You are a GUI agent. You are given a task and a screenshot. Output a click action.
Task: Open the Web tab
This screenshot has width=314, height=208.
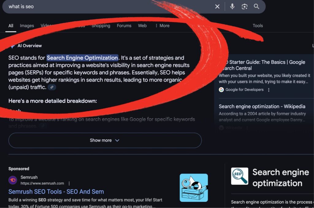click(142, 26)
